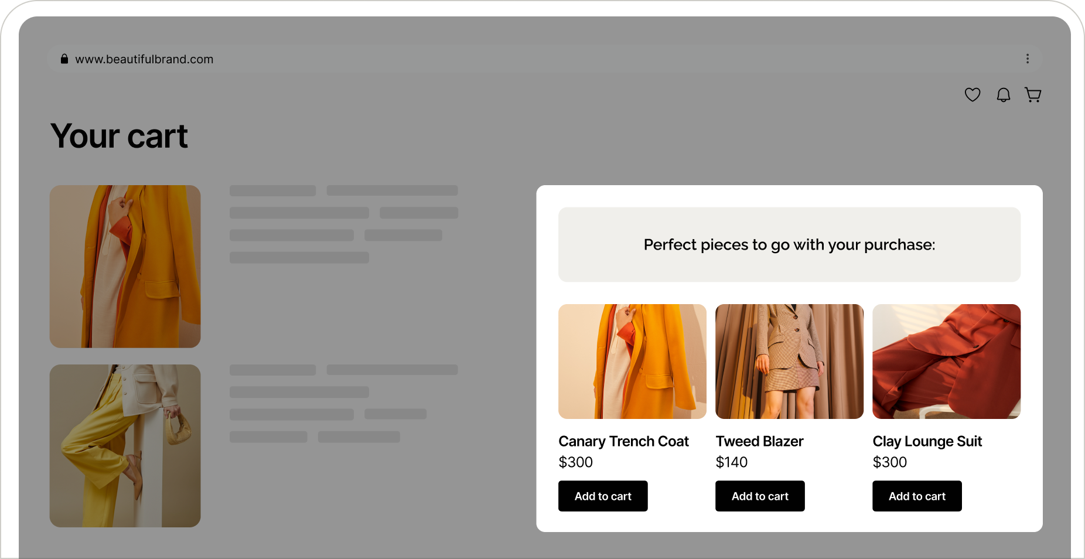Select the Canary Trench Coat recommendation image
The image size is (1085, 559).
point(632,362)
